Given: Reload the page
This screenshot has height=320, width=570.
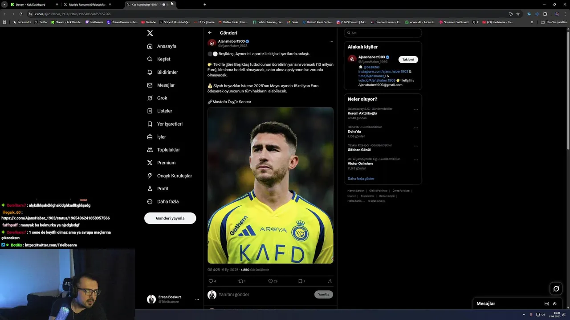Looking at the screenshot, I should point(20,14).
